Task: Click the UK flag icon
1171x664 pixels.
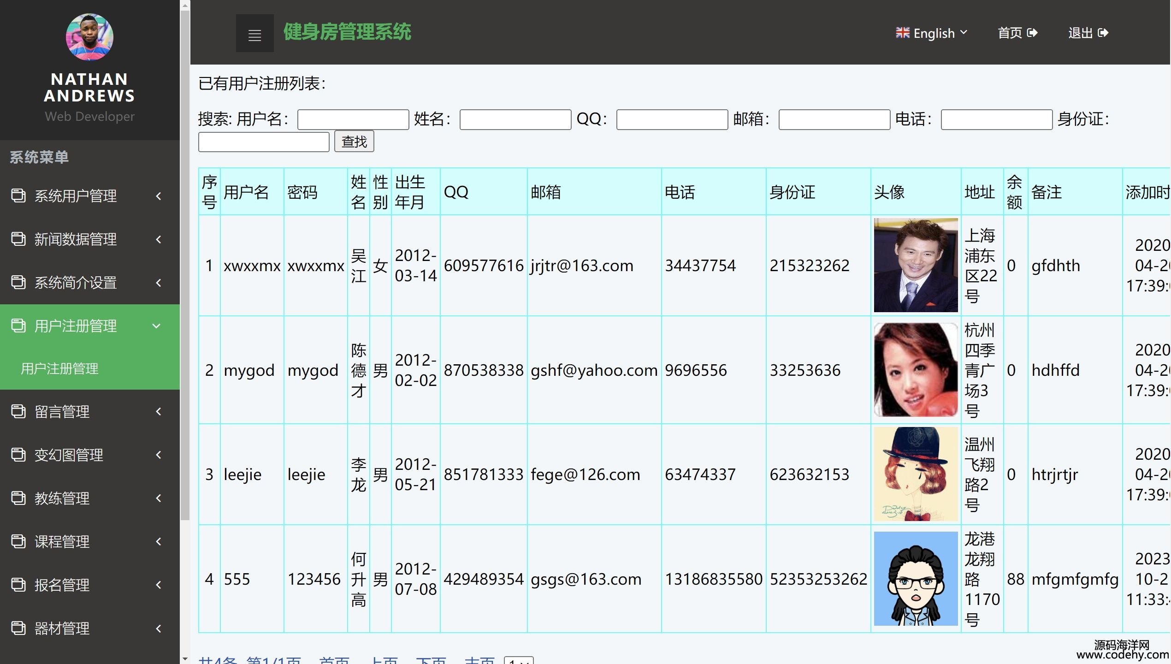Action: (x=902, y=33)
